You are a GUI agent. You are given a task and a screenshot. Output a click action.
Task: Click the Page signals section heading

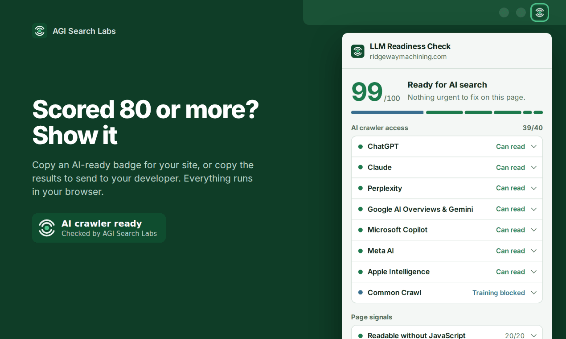(x=372, y=317)
